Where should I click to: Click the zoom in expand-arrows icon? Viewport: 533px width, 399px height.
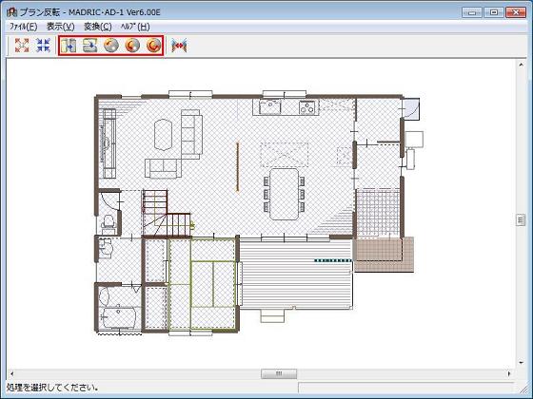(x=22, y=46)
